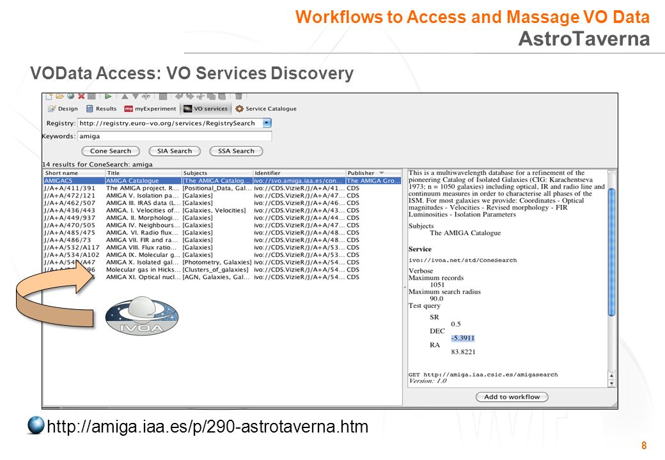
Task: Click the copy icon in the toolbar
Action: (x=211, y=96)
